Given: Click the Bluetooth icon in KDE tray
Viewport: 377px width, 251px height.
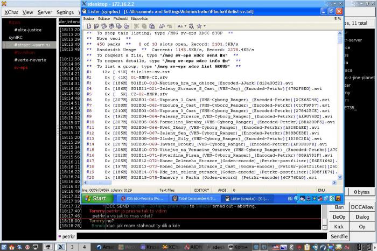Looking at the screenshot, I should (x=291, y=247).
